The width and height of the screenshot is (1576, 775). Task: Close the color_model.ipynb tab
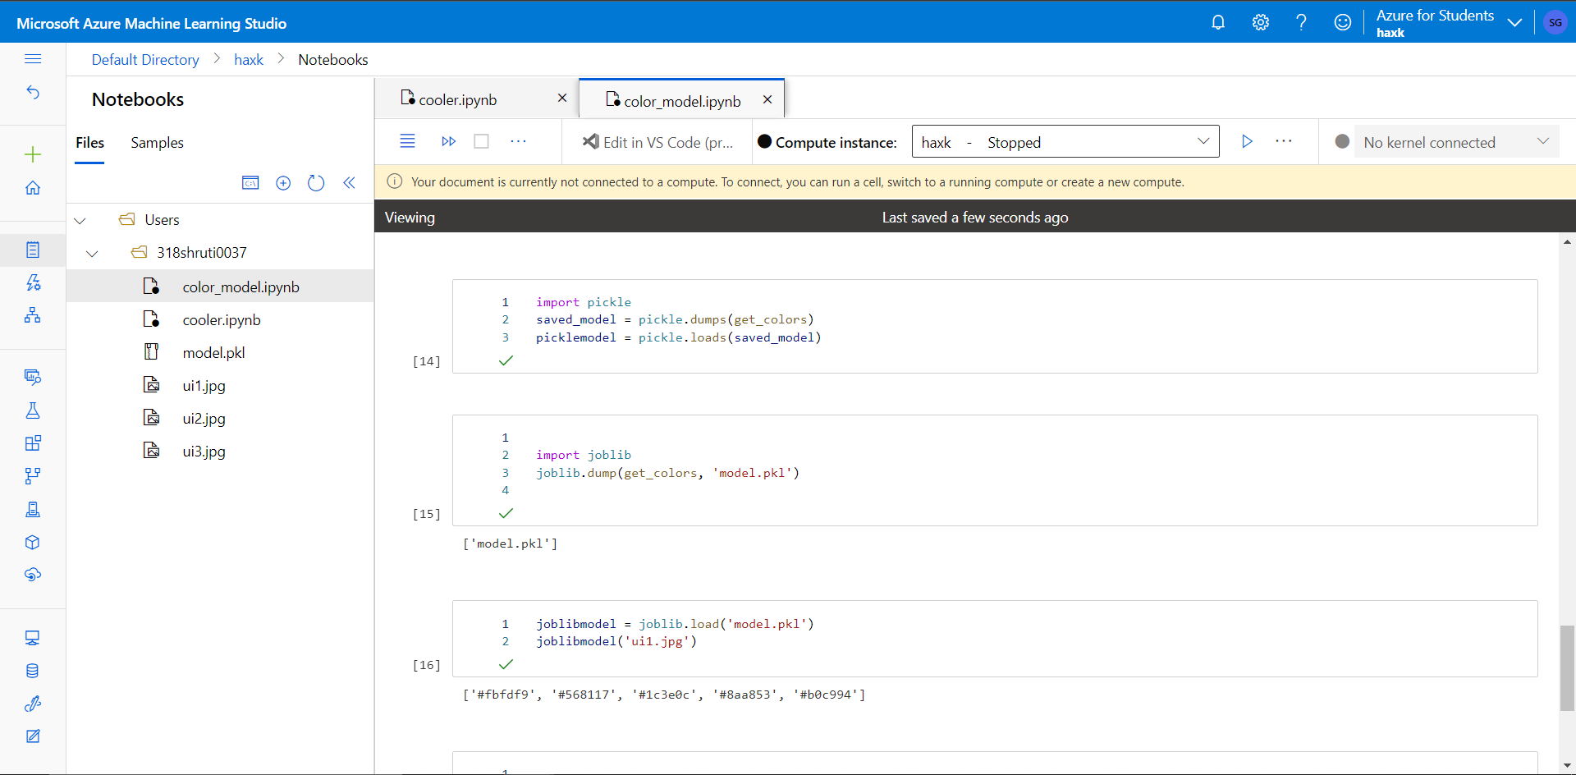coord(767,99)
